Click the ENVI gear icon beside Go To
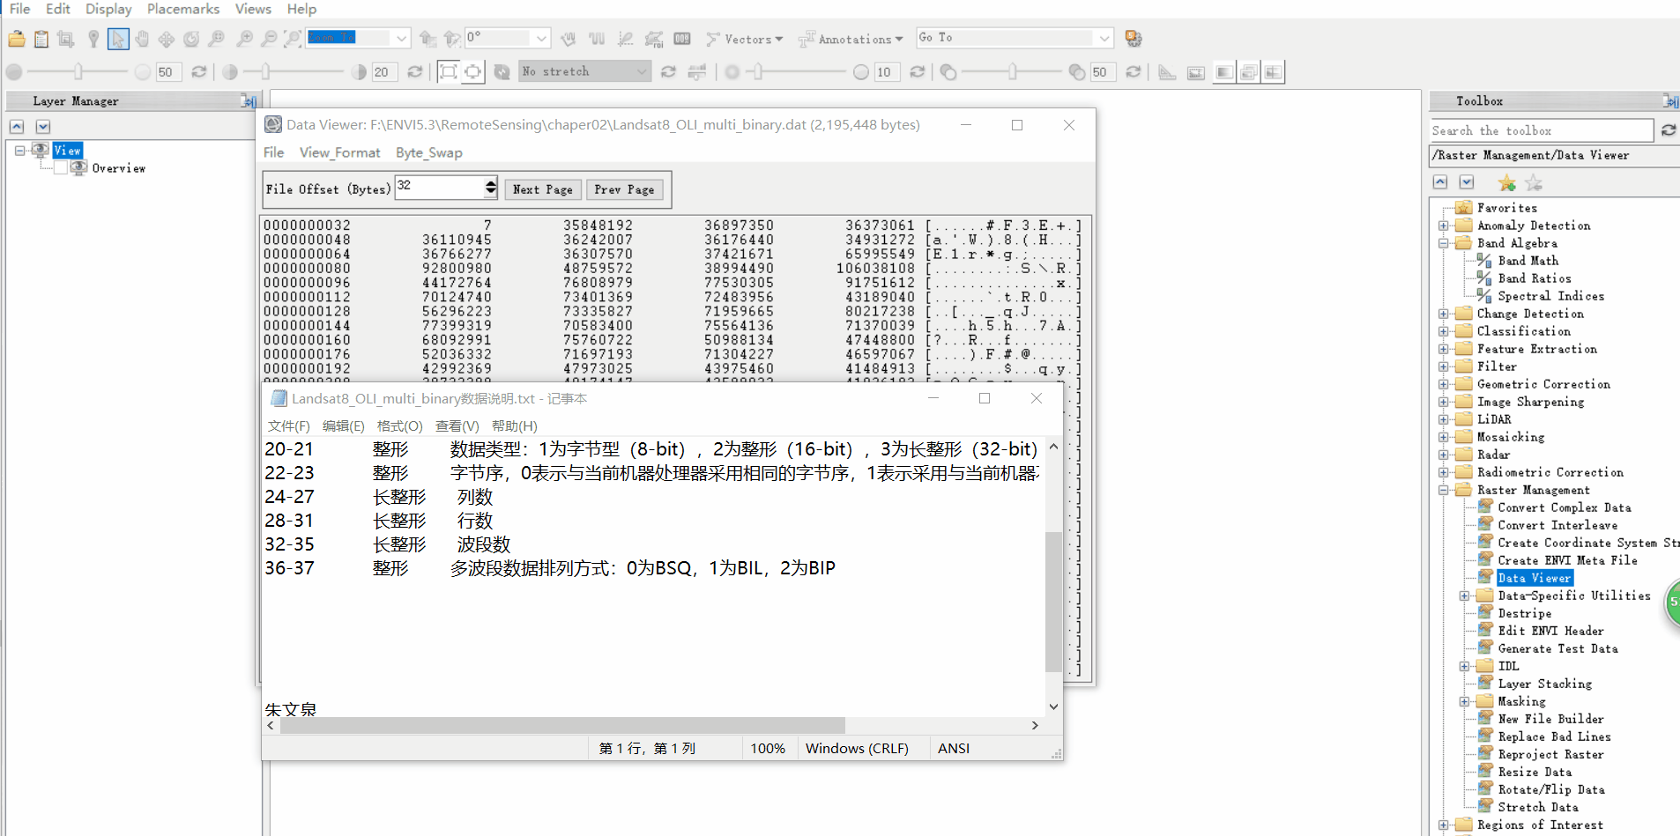 tap(1134, 39)
